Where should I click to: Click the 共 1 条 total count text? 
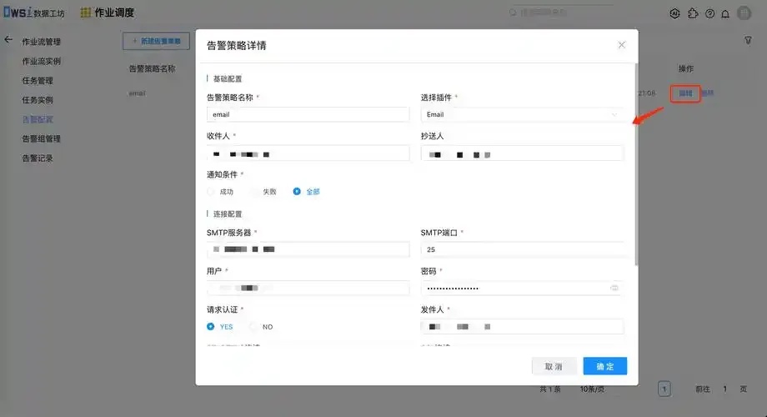point(549,389)
